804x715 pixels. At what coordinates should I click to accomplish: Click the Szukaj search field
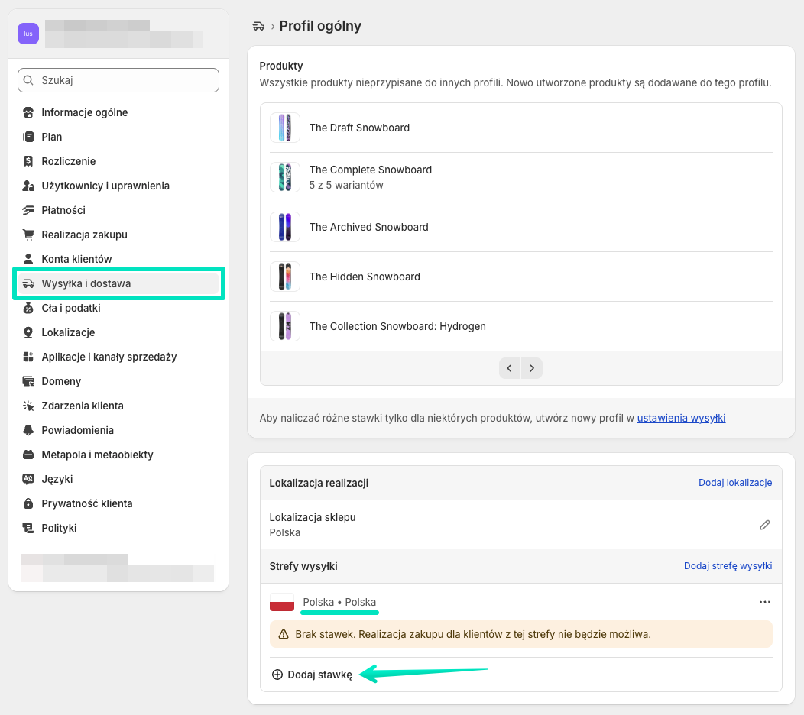(x=118, y=80)
